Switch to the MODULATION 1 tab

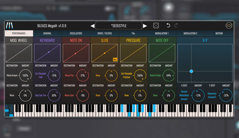click(x=162, y=33)
